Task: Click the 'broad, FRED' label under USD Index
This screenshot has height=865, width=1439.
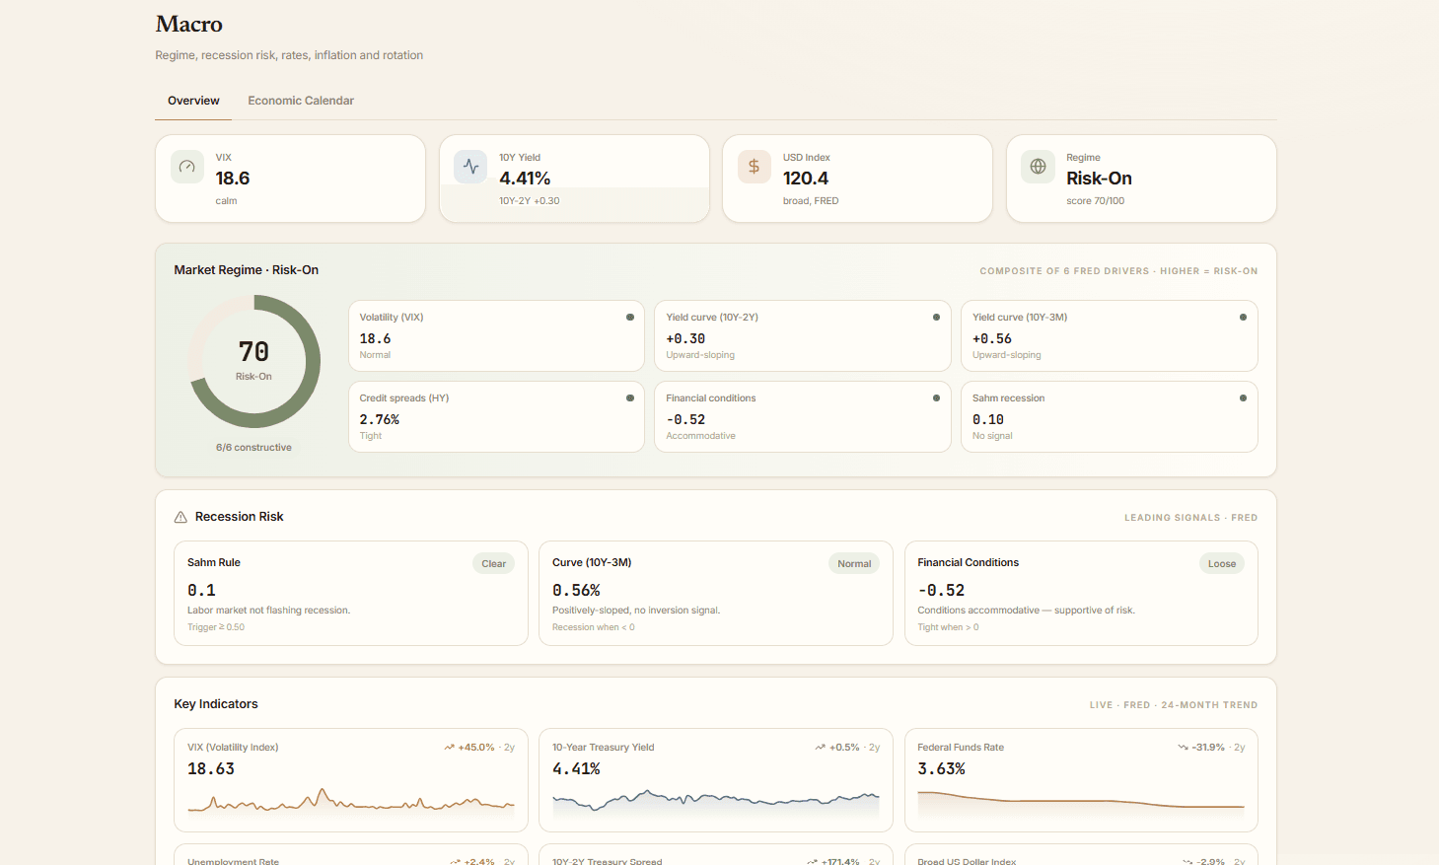Action: coord(811,201)
